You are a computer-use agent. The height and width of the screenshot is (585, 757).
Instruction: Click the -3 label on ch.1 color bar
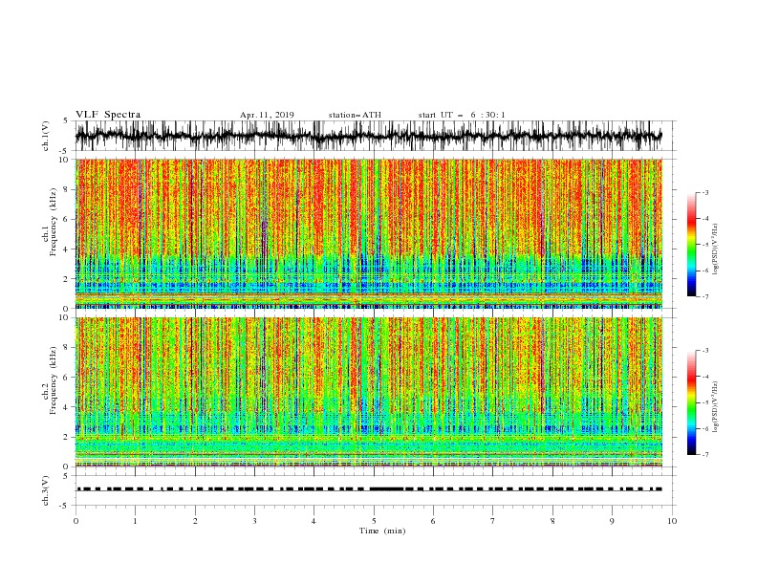coord(704,192)
